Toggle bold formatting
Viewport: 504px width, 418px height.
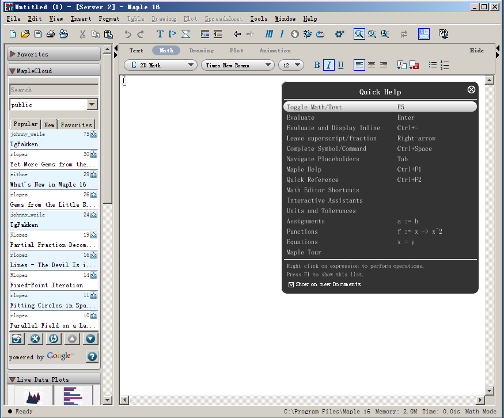tap(317, 65)
